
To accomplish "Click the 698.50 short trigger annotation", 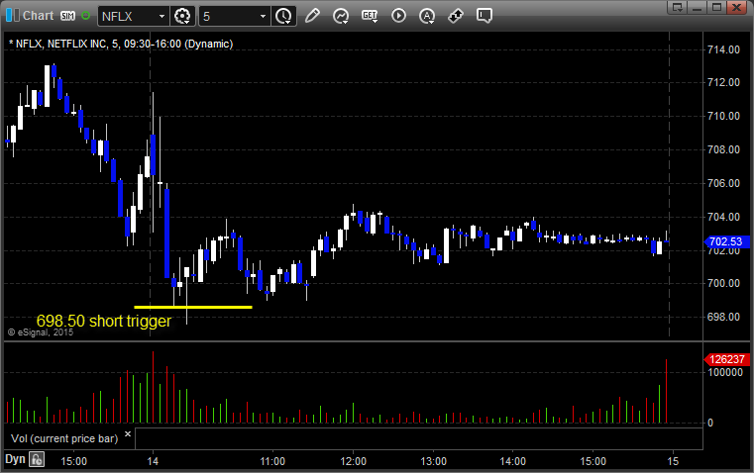I will [x=104, y=321].
